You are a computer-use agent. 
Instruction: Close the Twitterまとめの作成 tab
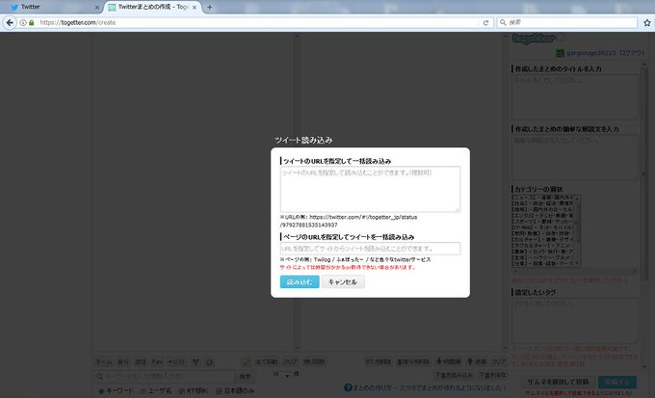(x=195, y=7)
